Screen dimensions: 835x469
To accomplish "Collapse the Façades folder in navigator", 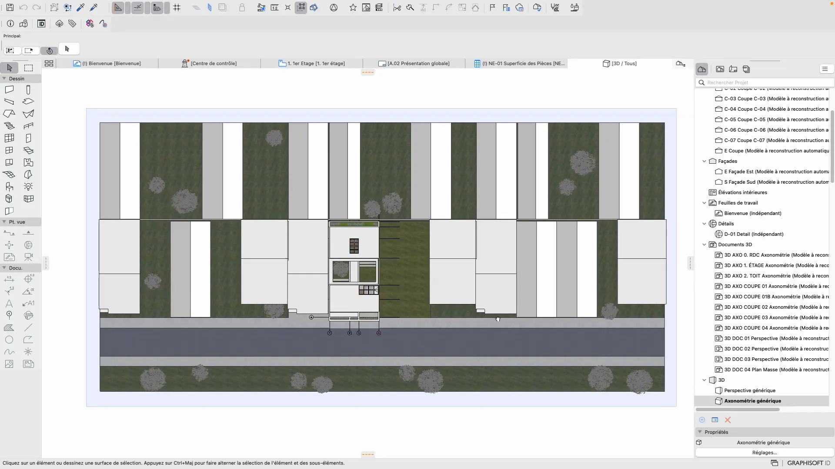I will point(704,161).
